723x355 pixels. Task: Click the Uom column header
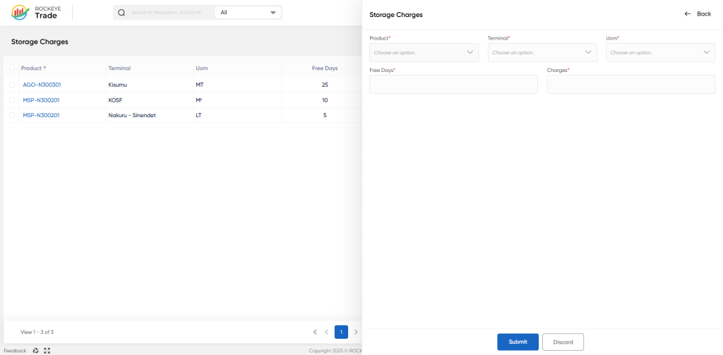pos(201,68)
